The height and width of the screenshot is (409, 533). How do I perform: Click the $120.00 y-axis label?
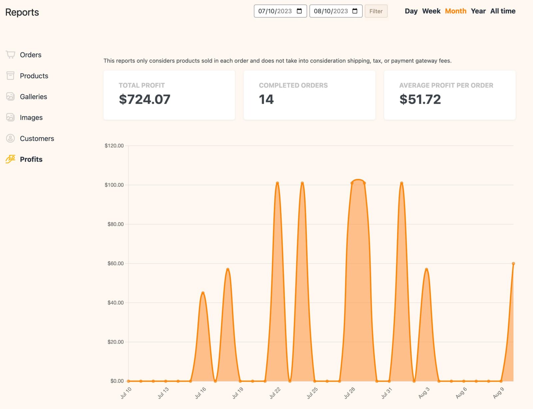(x=114, y=146)
